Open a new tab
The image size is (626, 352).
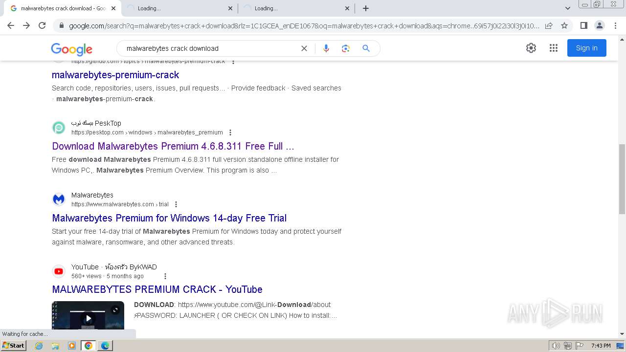point(366,8)
